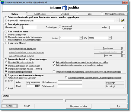Image resolution: width=131 pixels, height=112 pixels.
Task: Click the Intrum Justitia logo
Action: pyautogui.click(x=65, y=8)
